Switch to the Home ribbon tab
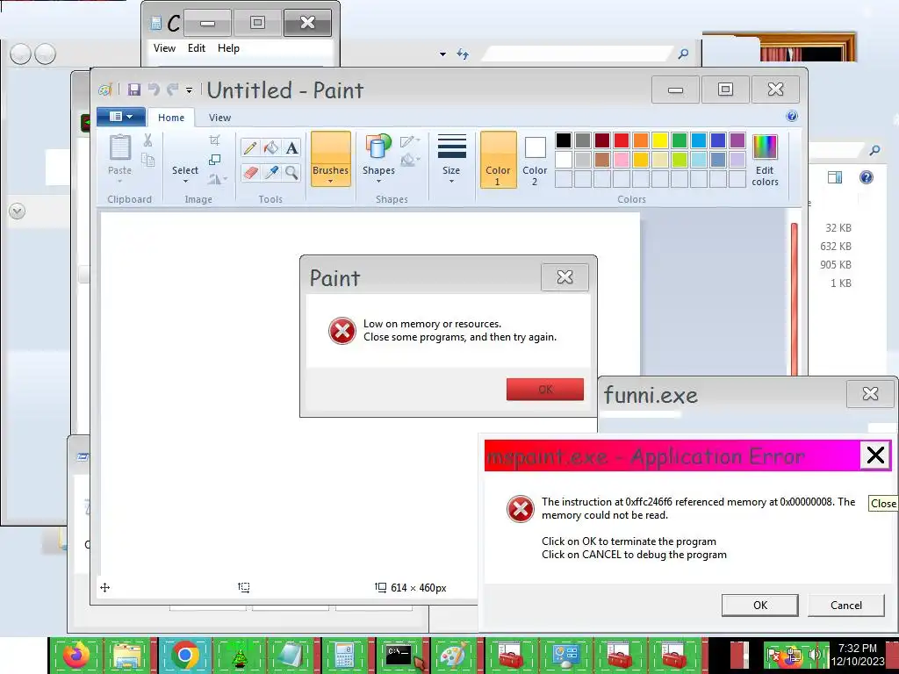The image size is (899, 674). click(x=171, y=118)
